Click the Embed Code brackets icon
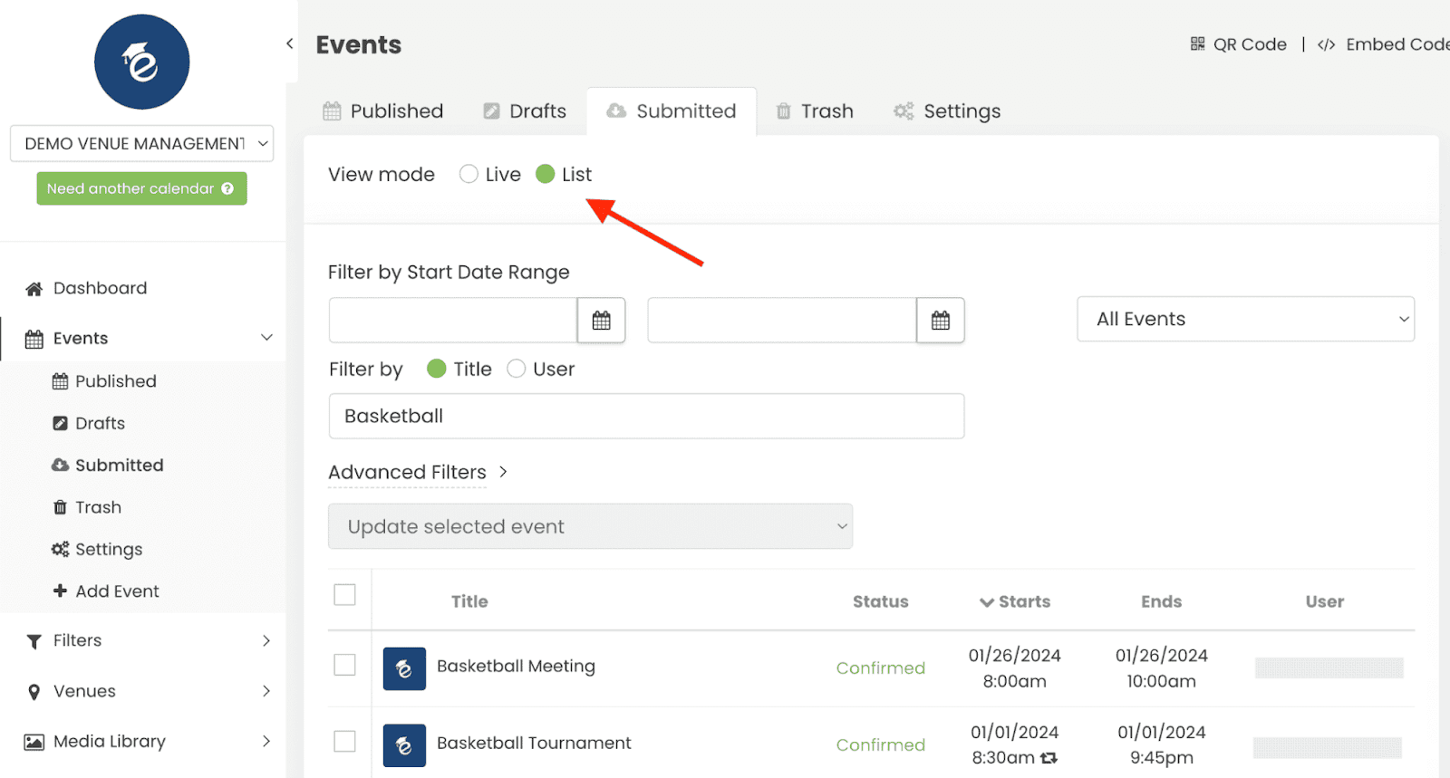Screen dimensions: 1450x778 coord(1326,44)
